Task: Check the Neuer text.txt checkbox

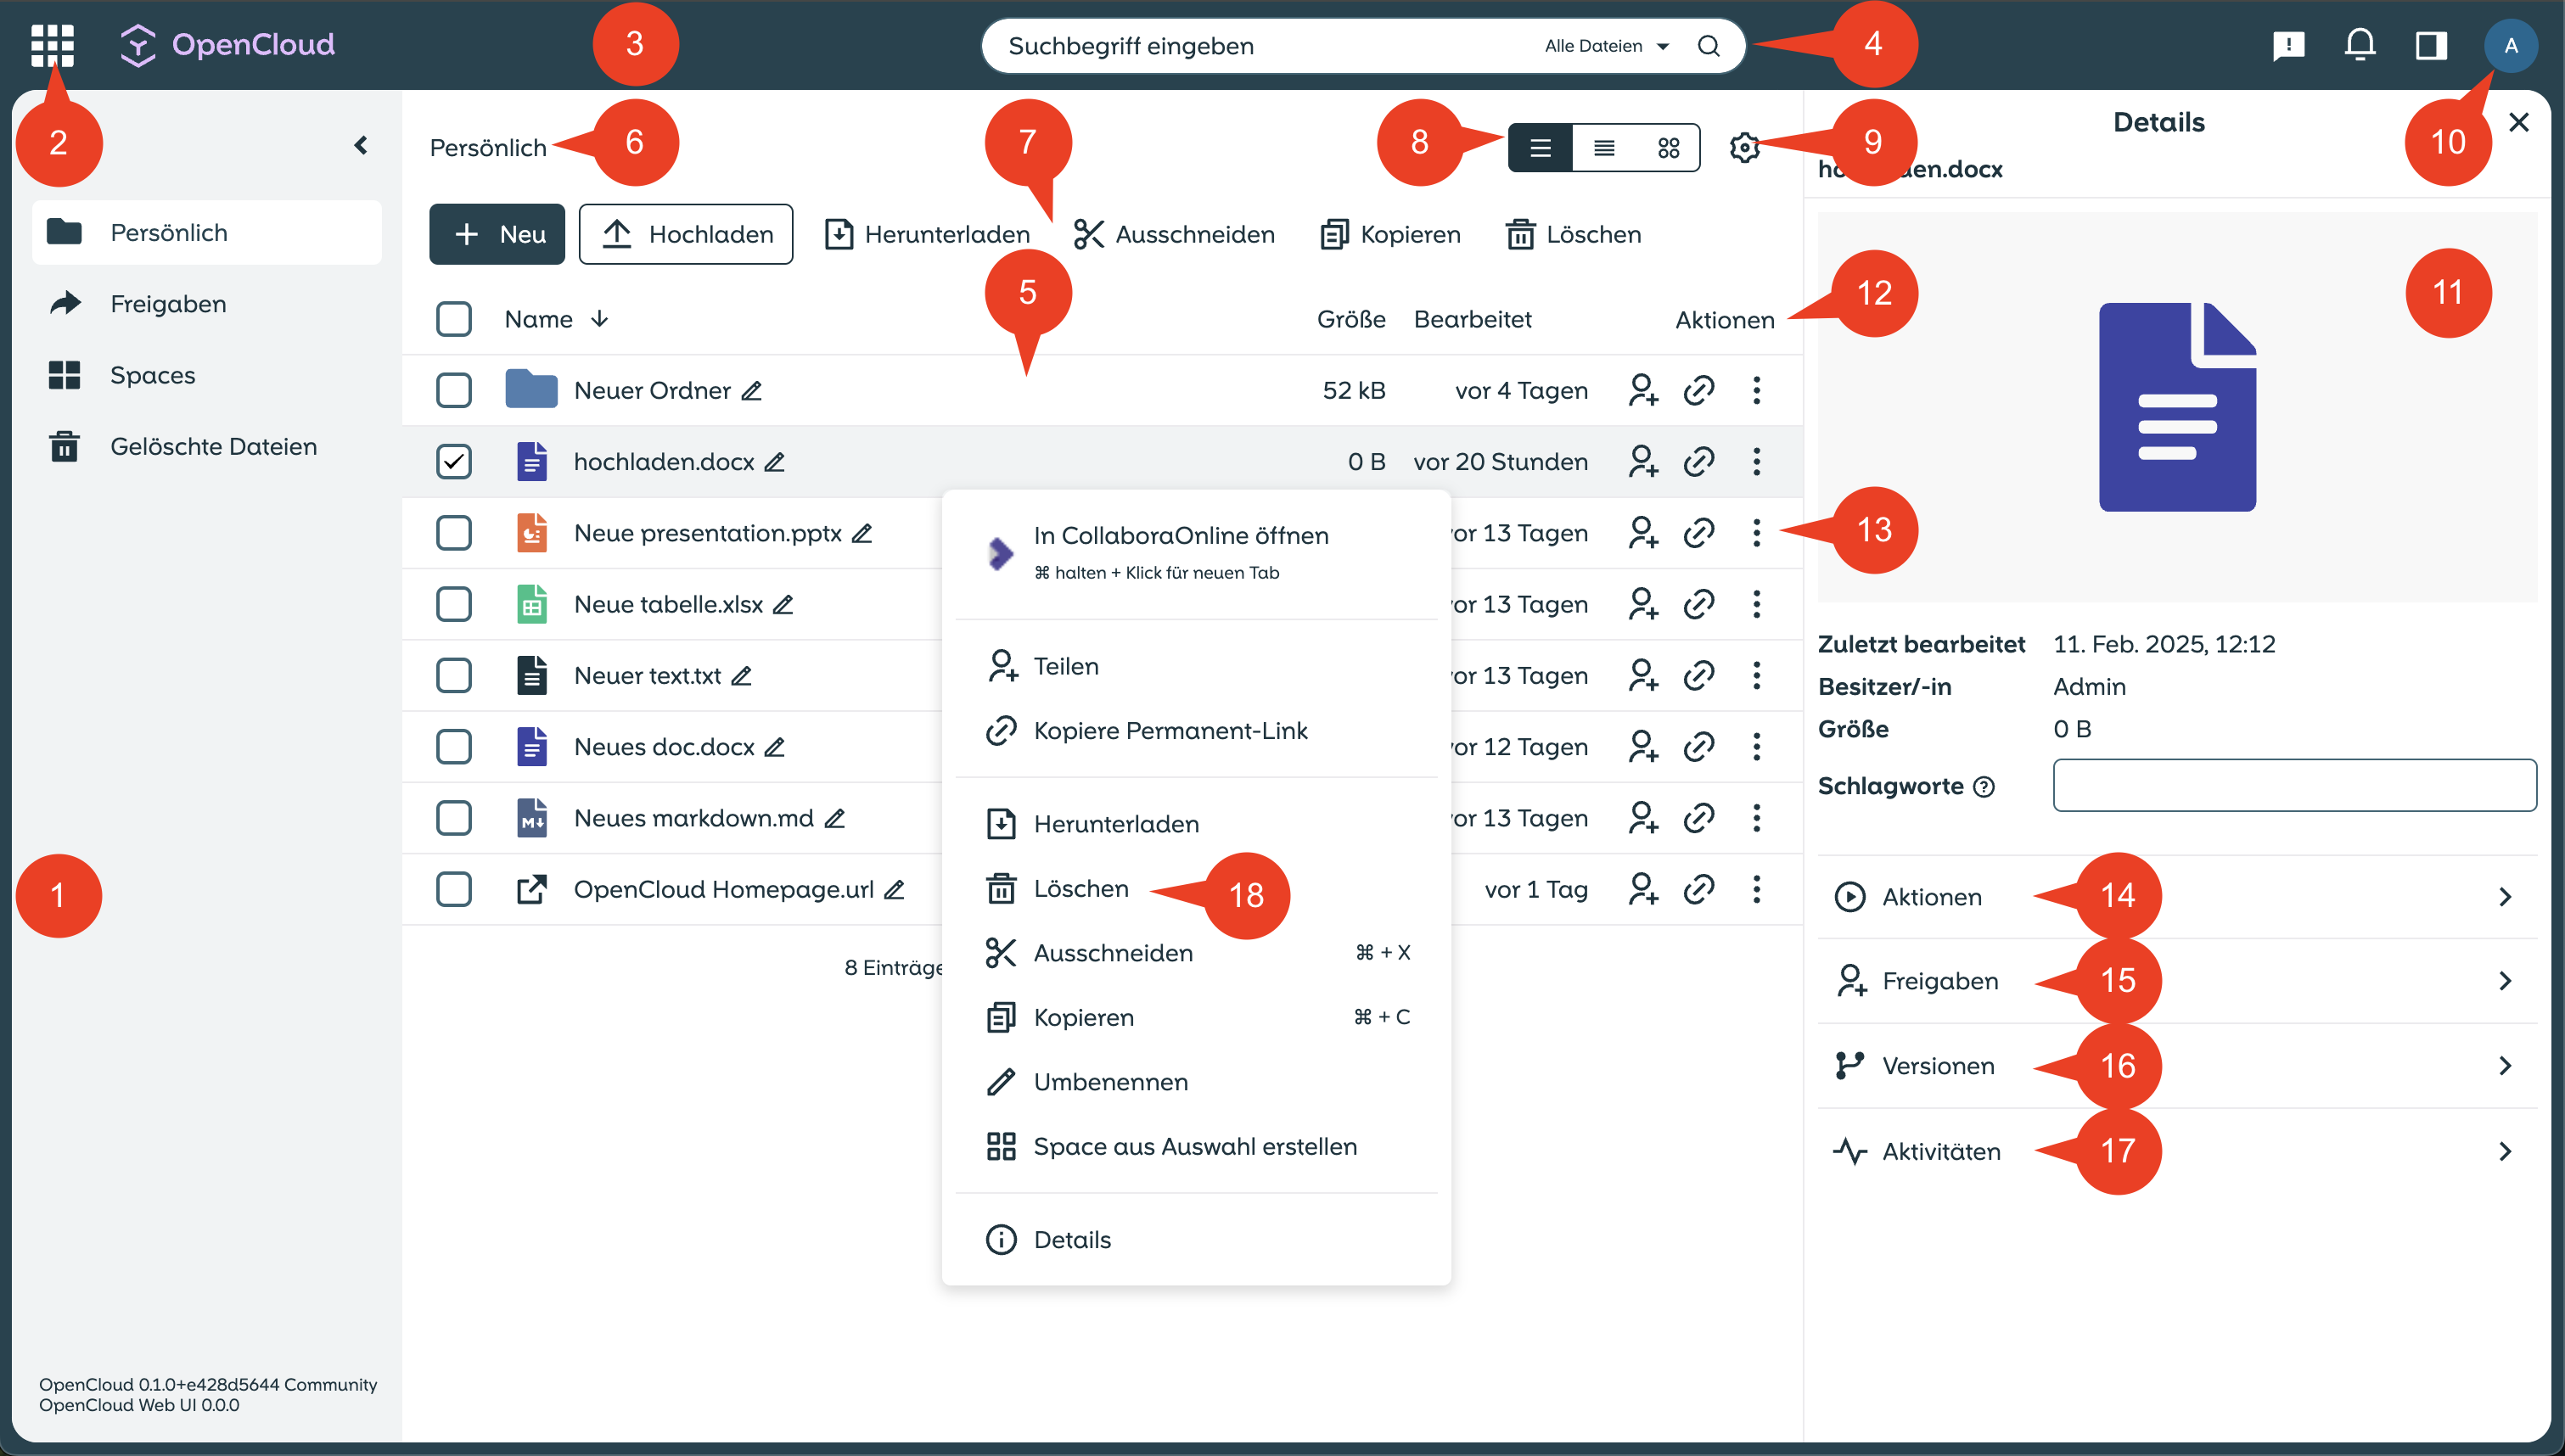Action: point(454,676)
